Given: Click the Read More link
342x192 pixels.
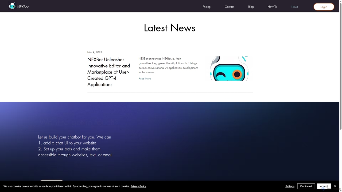Looking at the screenshot, I should [145, 79].
